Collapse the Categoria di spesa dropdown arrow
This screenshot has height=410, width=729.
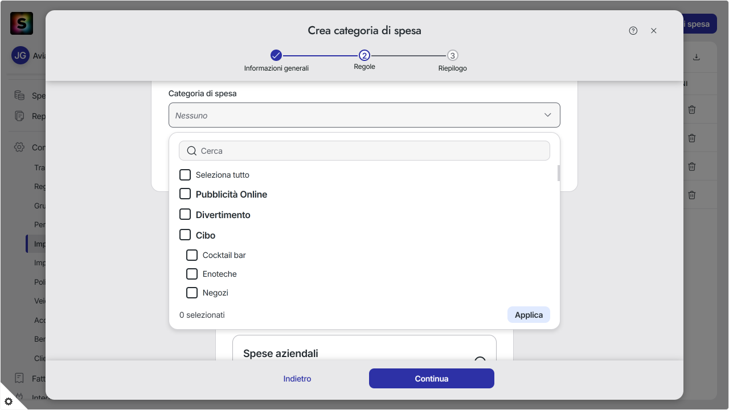[x=548, y=115]
